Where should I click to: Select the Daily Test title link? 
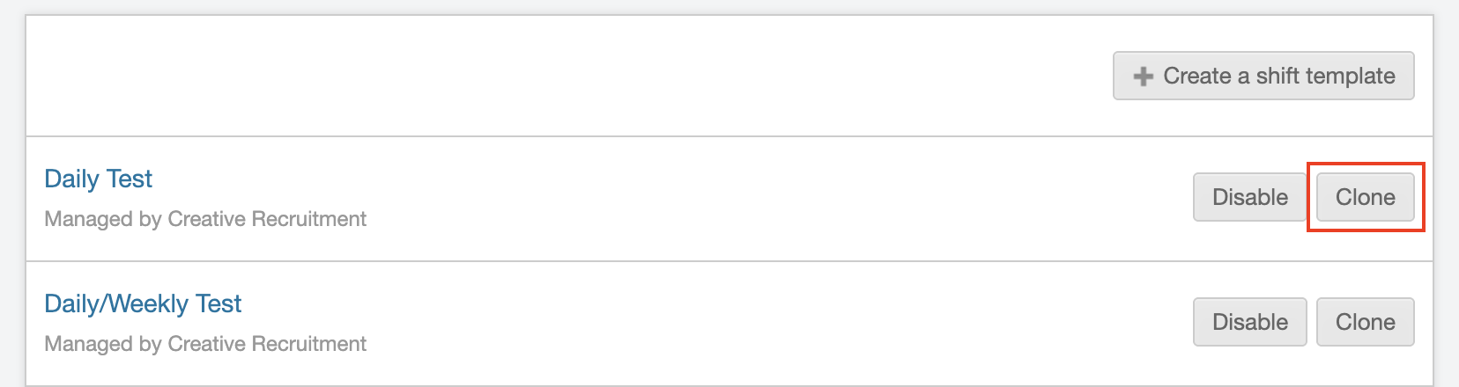pos(98,179)
